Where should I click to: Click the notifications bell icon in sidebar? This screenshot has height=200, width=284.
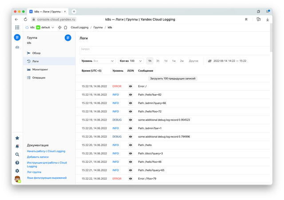(17, 146)
